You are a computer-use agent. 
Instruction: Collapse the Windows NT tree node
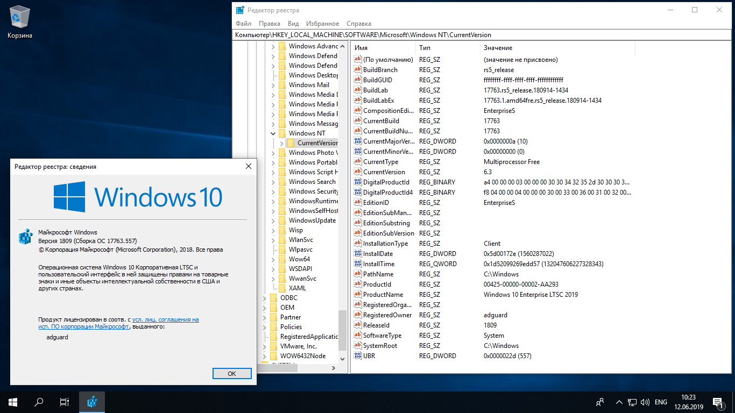point(273,133)
